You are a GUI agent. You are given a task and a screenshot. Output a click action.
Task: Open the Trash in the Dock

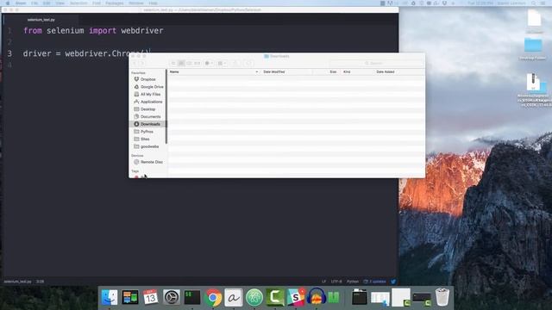[442, 297]
